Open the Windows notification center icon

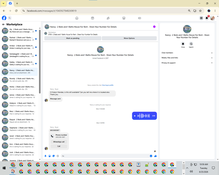(213, 168)
